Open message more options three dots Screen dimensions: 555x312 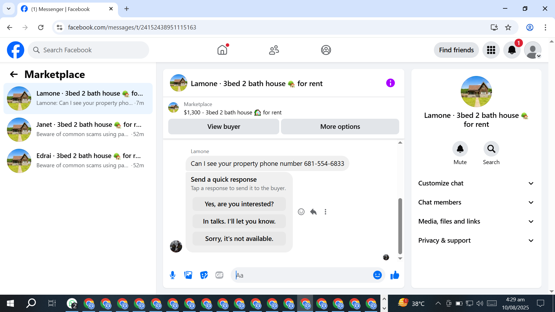(325, 212)
